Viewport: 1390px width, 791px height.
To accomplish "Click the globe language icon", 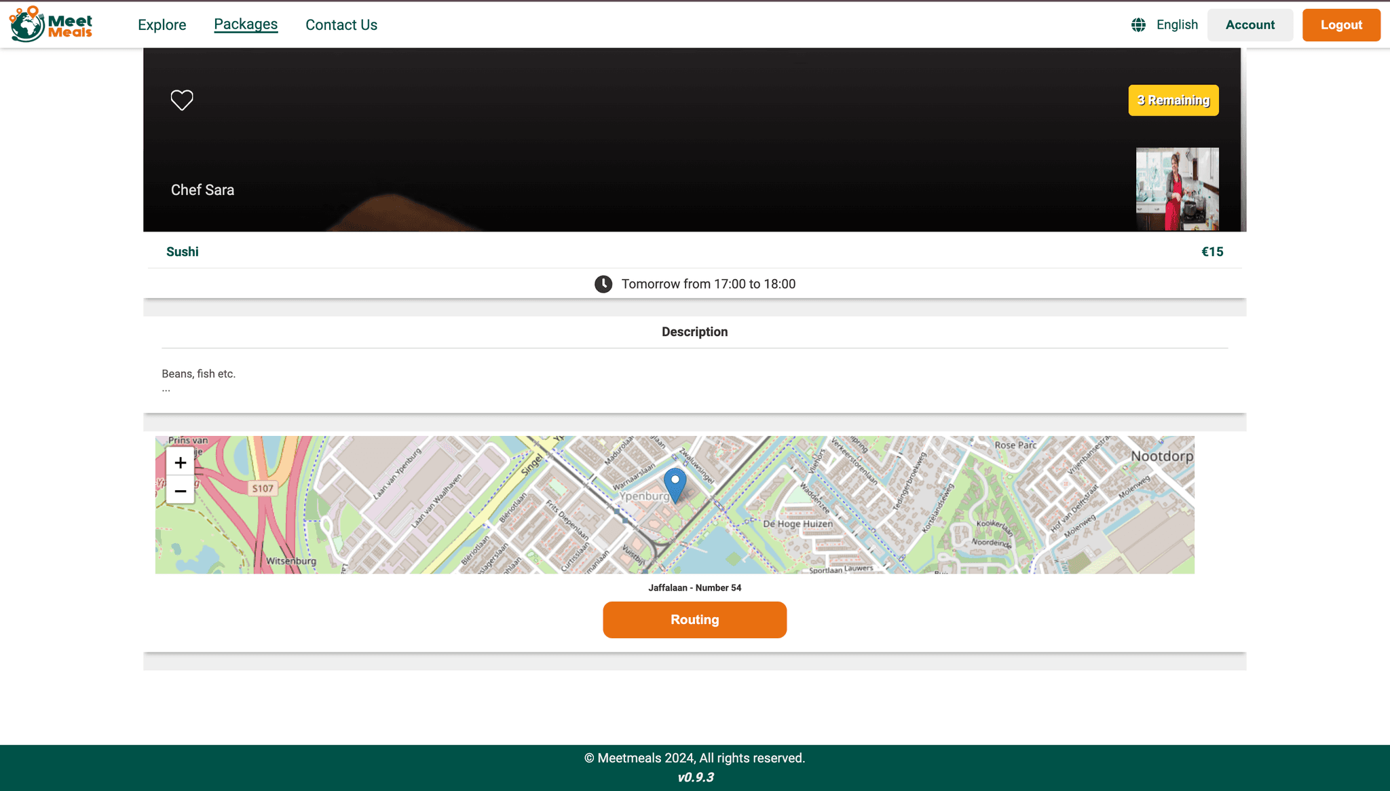I will click(x=1138, y=25).
